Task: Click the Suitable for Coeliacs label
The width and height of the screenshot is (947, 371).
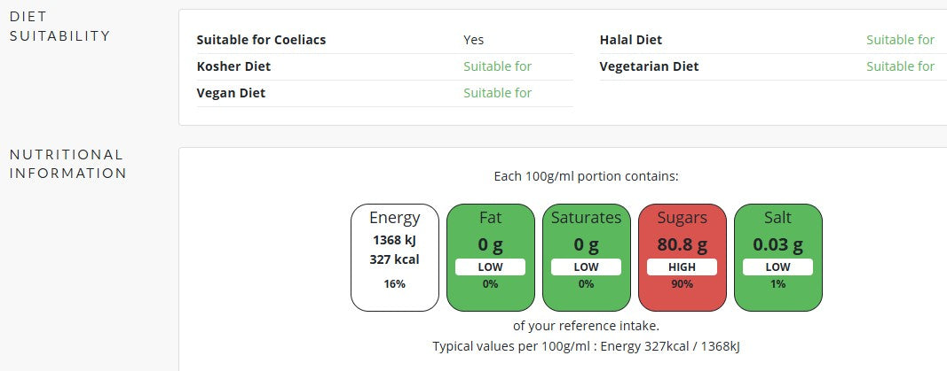Action: [x=261, y=40]
